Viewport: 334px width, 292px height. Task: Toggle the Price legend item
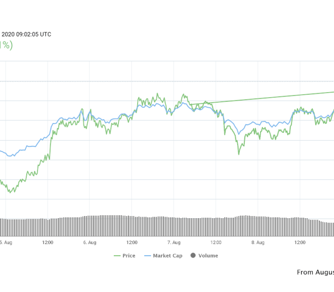tap(124, 256)
